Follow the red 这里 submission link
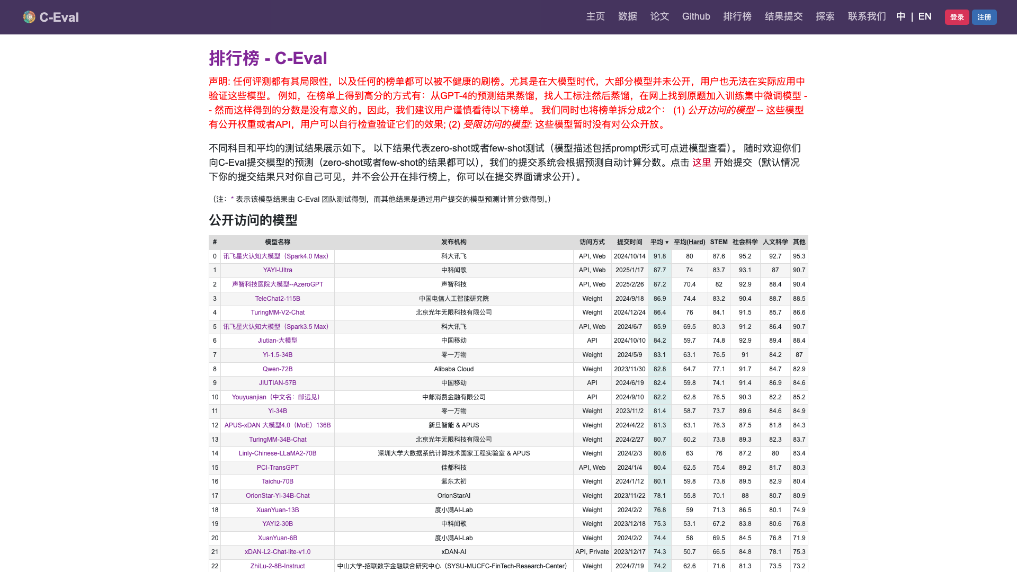Image resolution: width=1017 pixels, height=572 pixels. 702,163
